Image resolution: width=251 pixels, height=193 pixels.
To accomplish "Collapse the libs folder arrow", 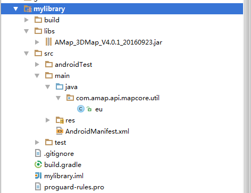I will pos(26,31).
